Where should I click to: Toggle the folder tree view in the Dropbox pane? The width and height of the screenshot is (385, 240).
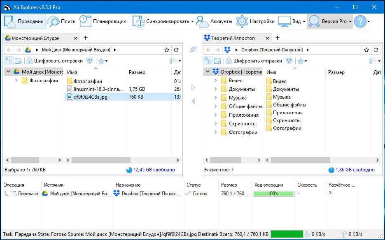208,61
